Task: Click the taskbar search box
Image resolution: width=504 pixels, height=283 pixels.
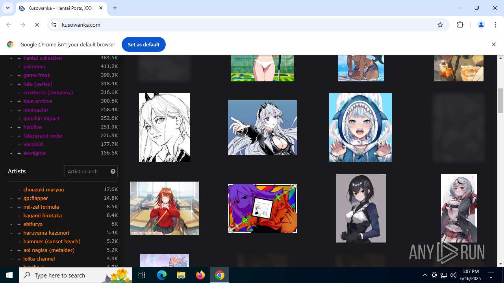Action: 75,275
